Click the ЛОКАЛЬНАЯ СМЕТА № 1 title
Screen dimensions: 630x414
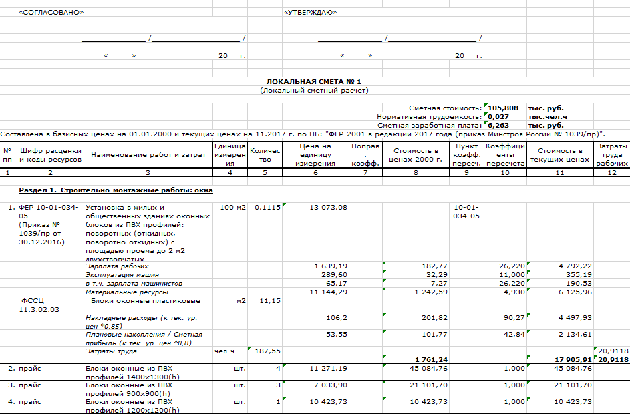point(314,81)
